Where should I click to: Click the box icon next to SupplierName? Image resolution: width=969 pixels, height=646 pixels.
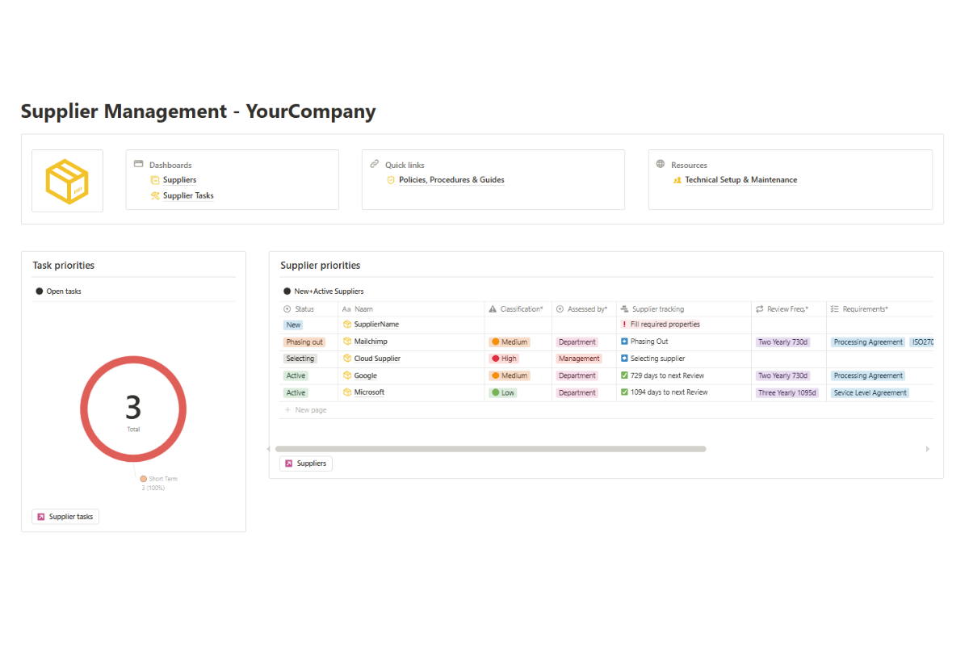[347, 325]
